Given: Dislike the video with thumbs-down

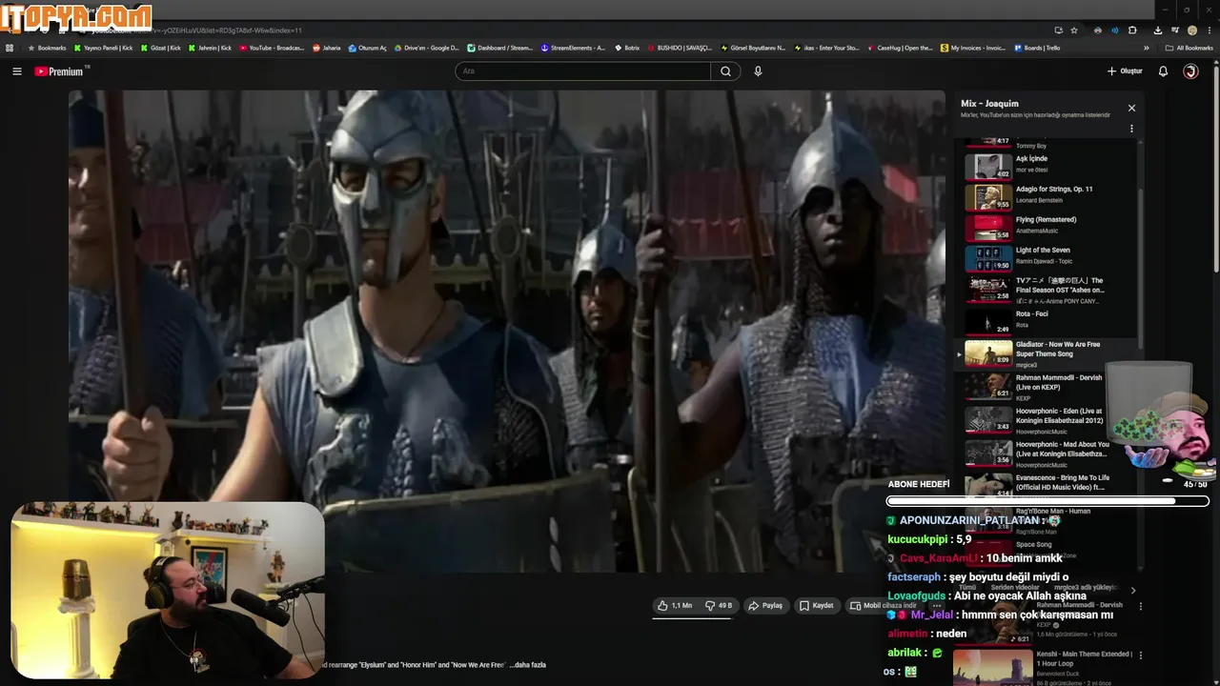Looking at the screenshot, I should pos(719,605).
